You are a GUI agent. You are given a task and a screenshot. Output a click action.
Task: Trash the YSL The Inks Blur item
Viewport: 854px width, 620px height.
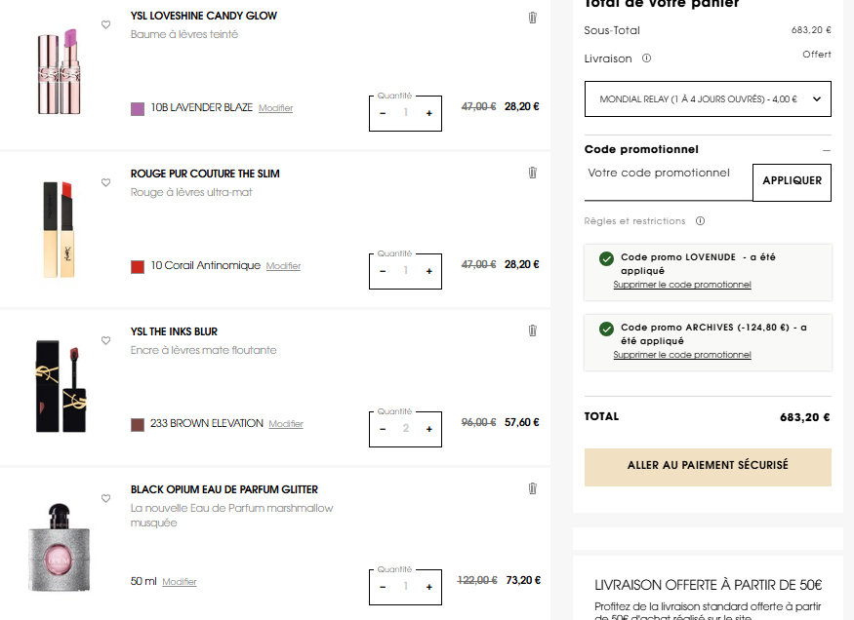[x=532, y=330]
